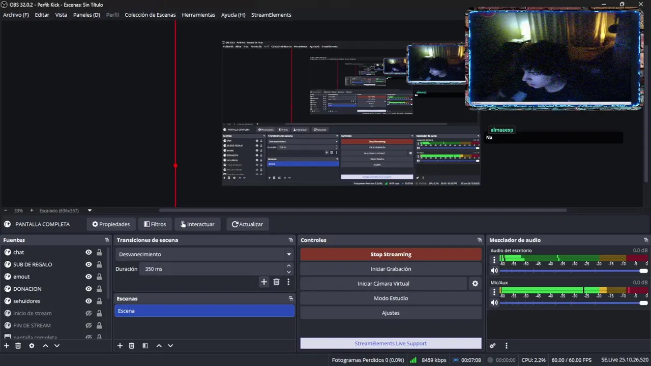This screenshot has width=651, height=366.
Task: Hide the SUB DE REGALO source
Action: (x=88, y=264)
